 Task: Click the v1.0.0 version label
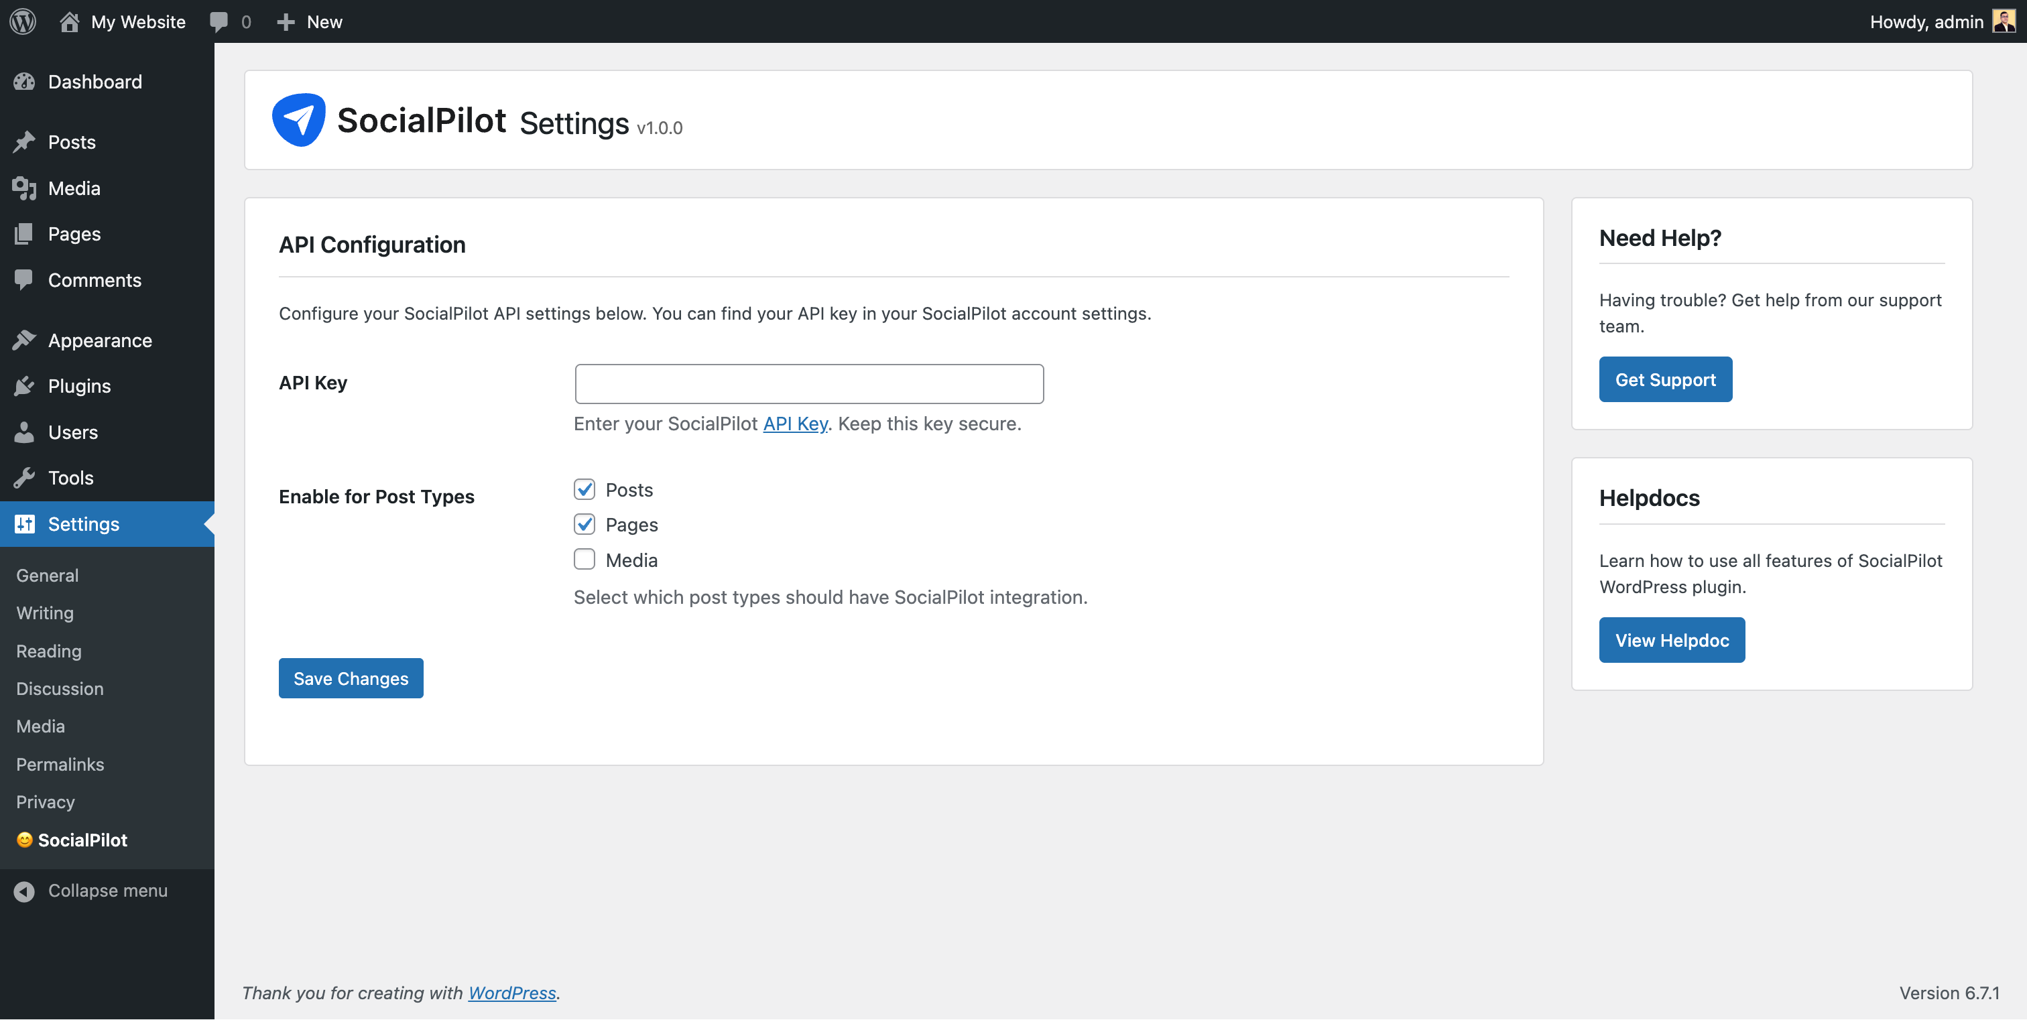coord(660,127)
